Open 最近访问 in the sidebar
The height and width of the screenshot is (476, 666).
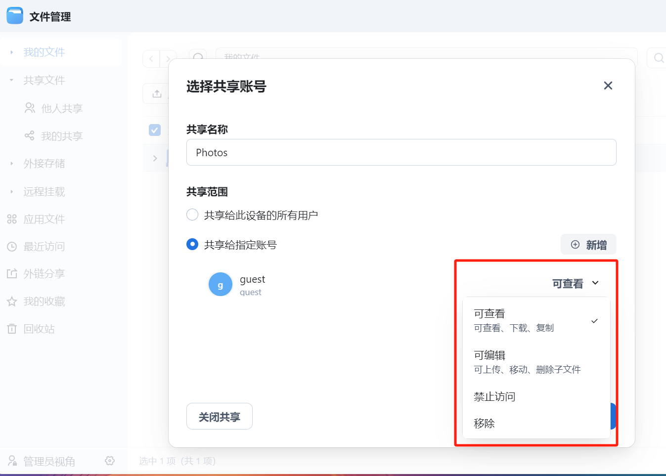coord(44,246)
